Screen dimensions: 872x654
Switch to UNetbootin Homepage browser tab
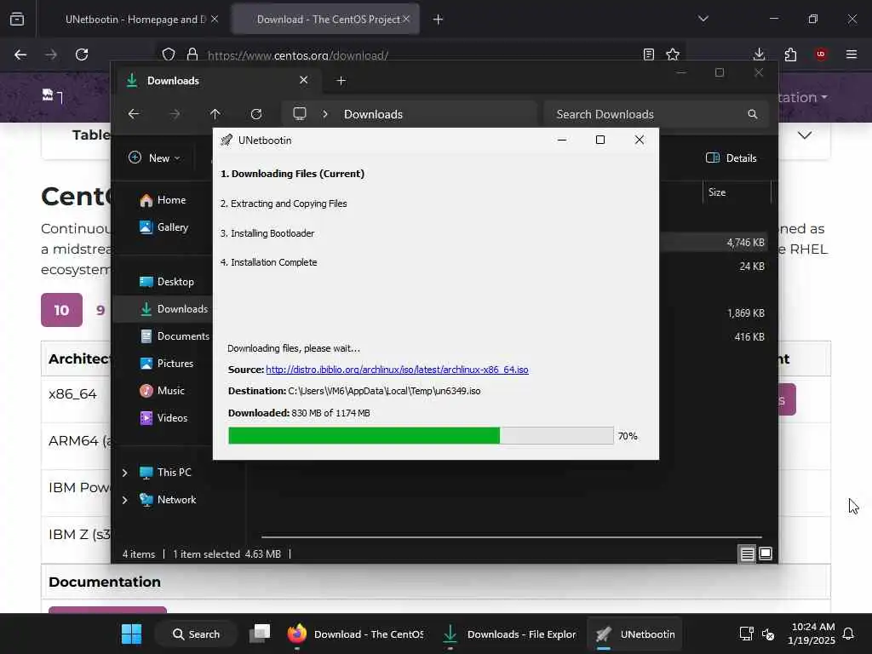(x=135, y=20)
